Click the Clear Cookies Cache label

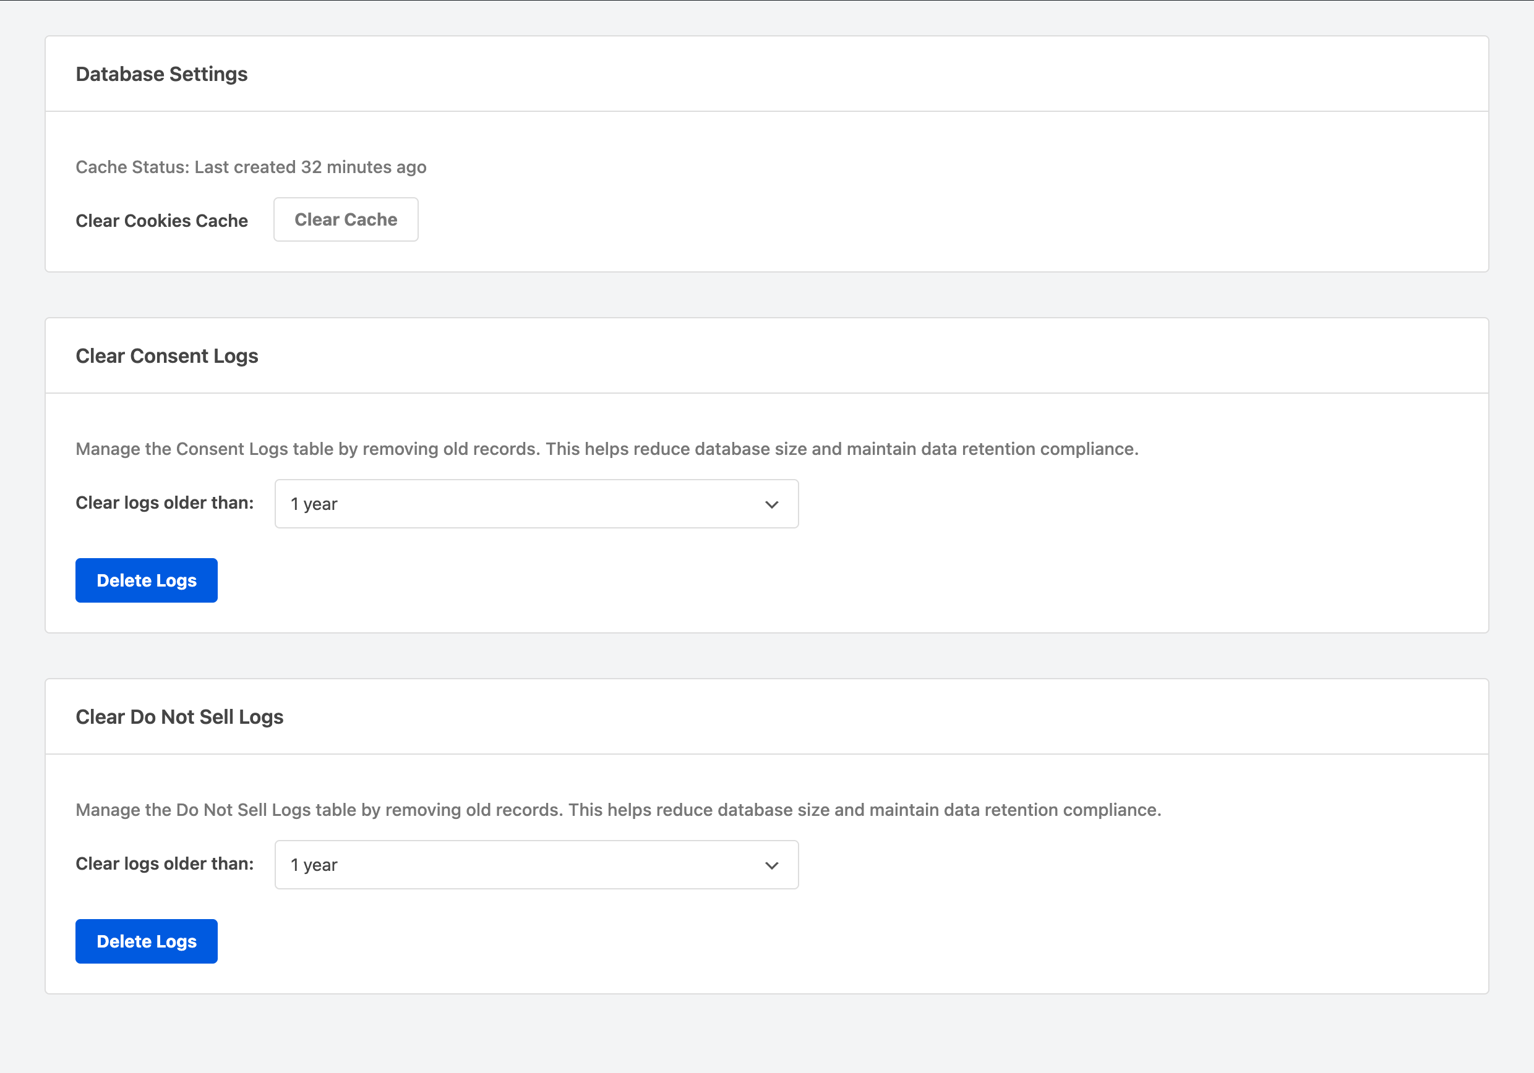[x=161, y=220]
